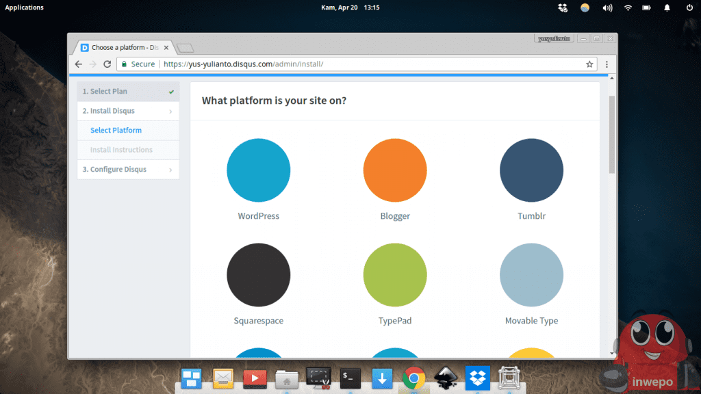The width and height of the screenshot is (701, 394).
Task: Open the Select Plan step
Action: click(128, 92)
